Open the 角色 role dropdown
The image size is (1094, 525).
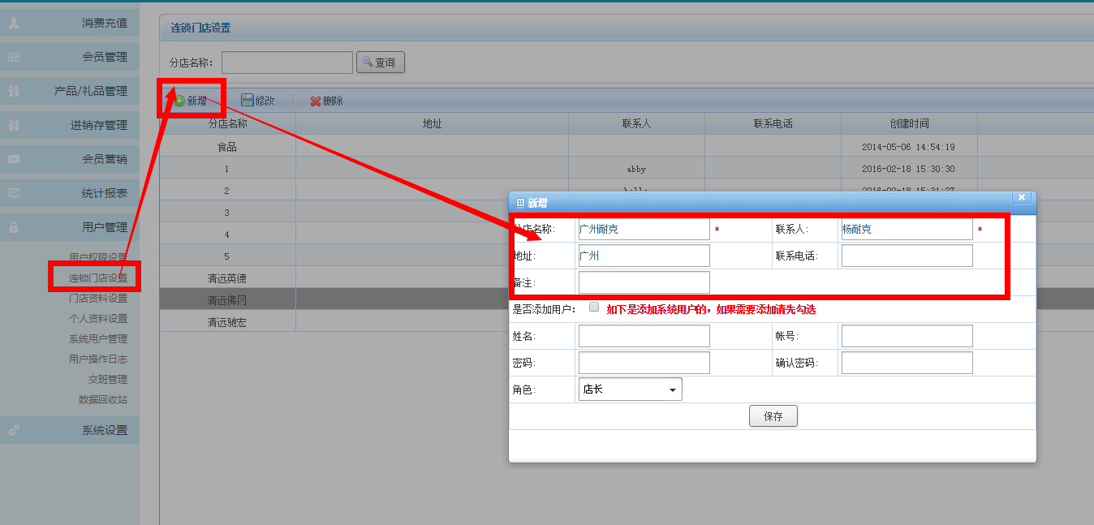tap(630, 389)
